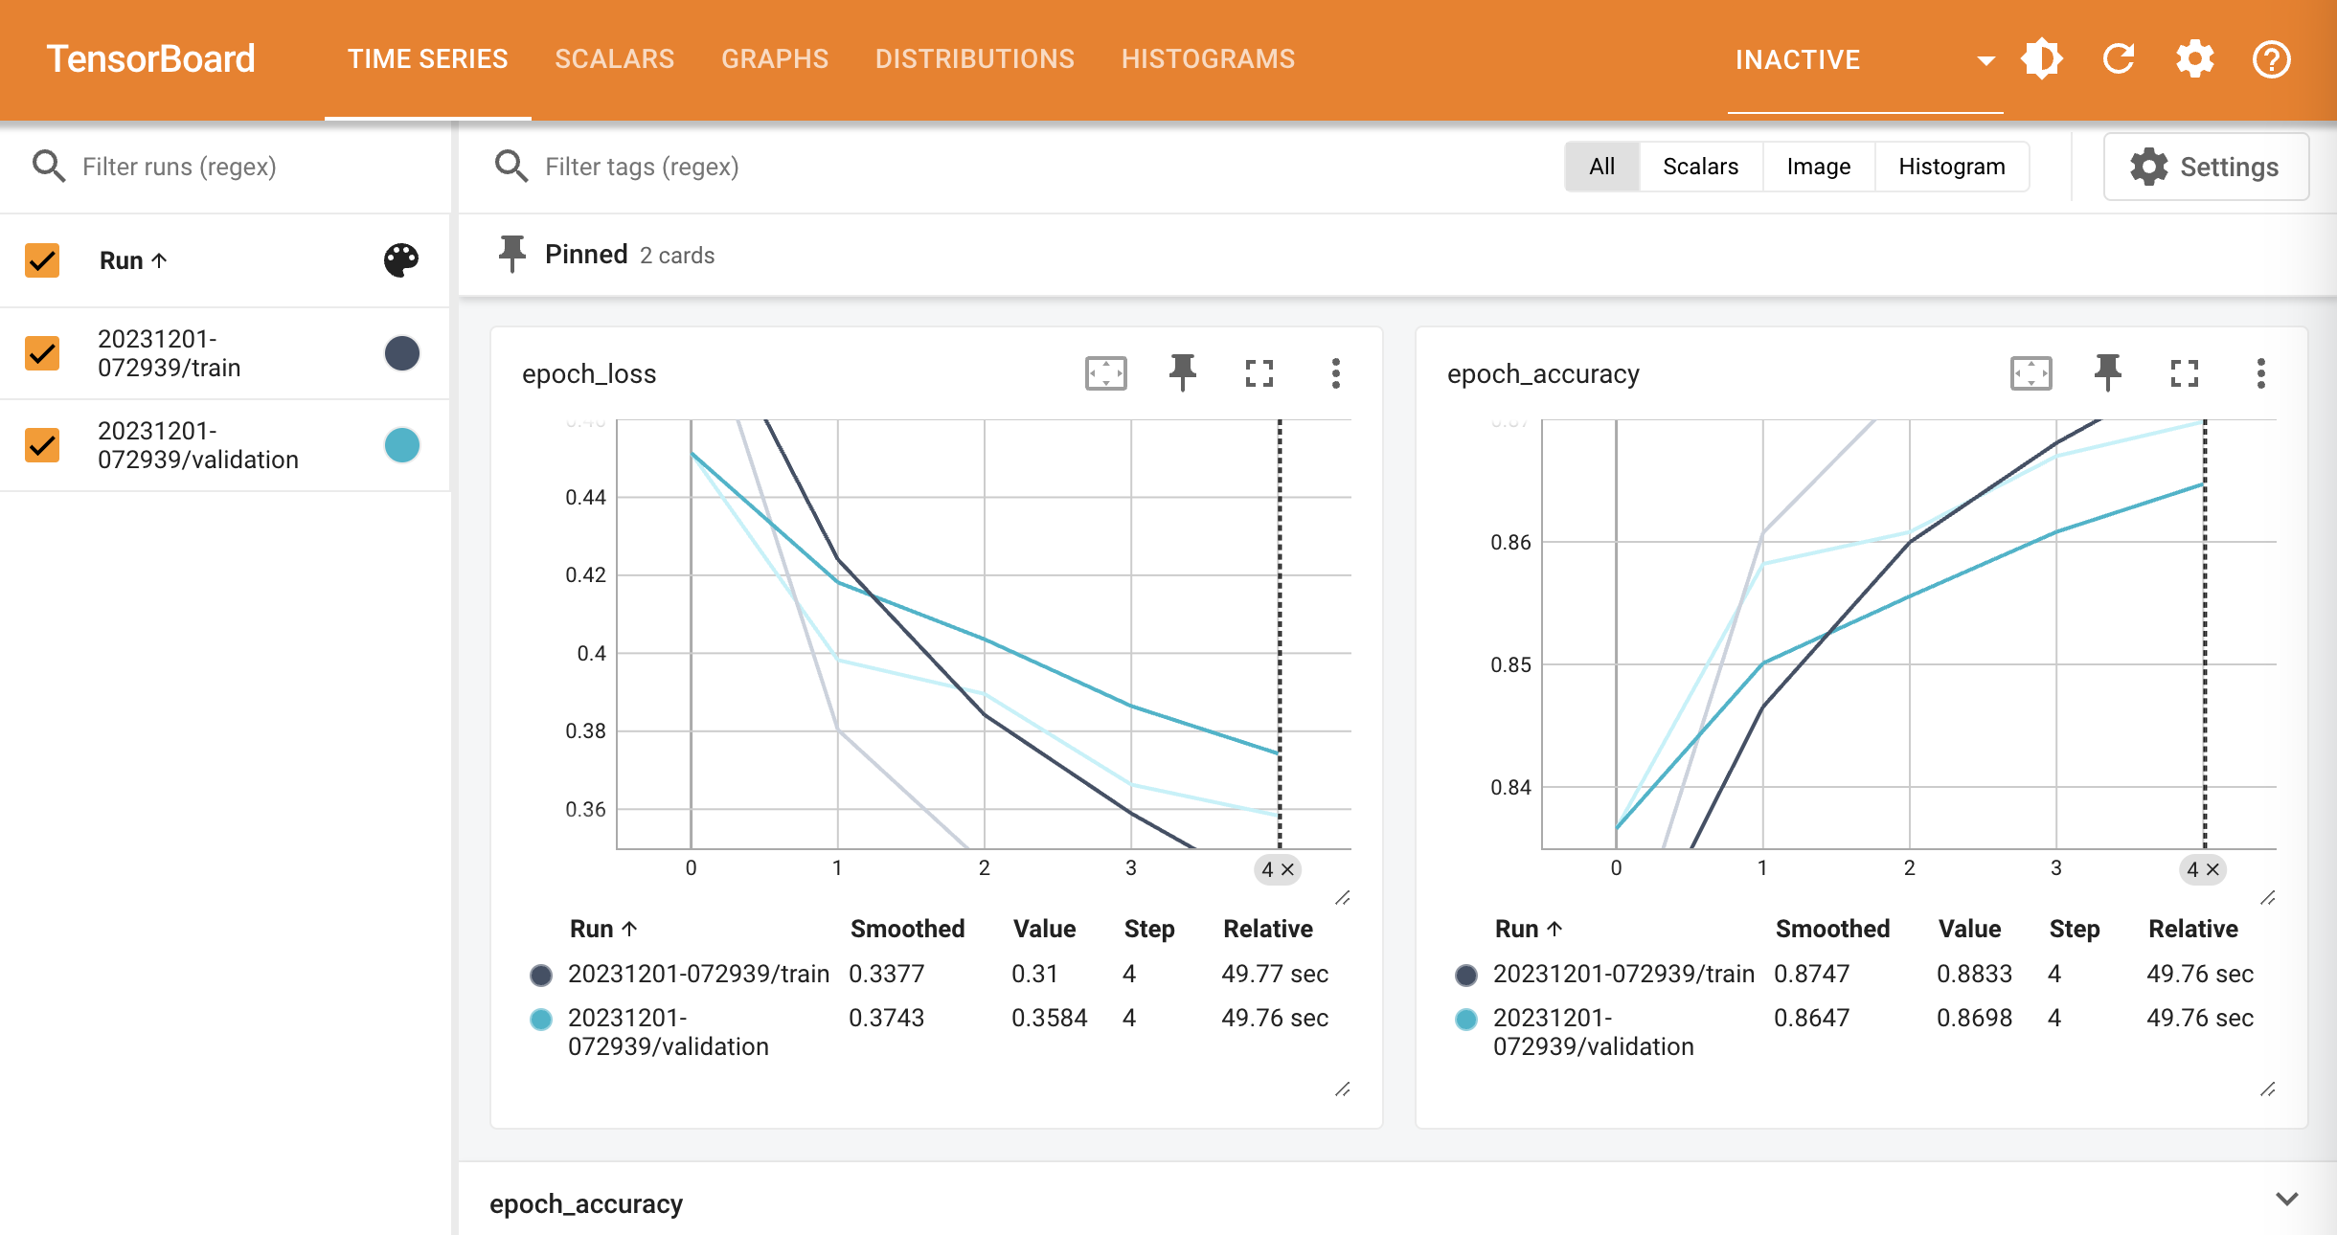
Task: Change color of train run swatch
Action: (x=402, y=353)
